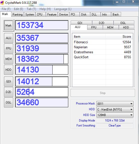Click the Stop button
Screen dimensions: 139x144
pyautogui.click(x=103, y=93)
